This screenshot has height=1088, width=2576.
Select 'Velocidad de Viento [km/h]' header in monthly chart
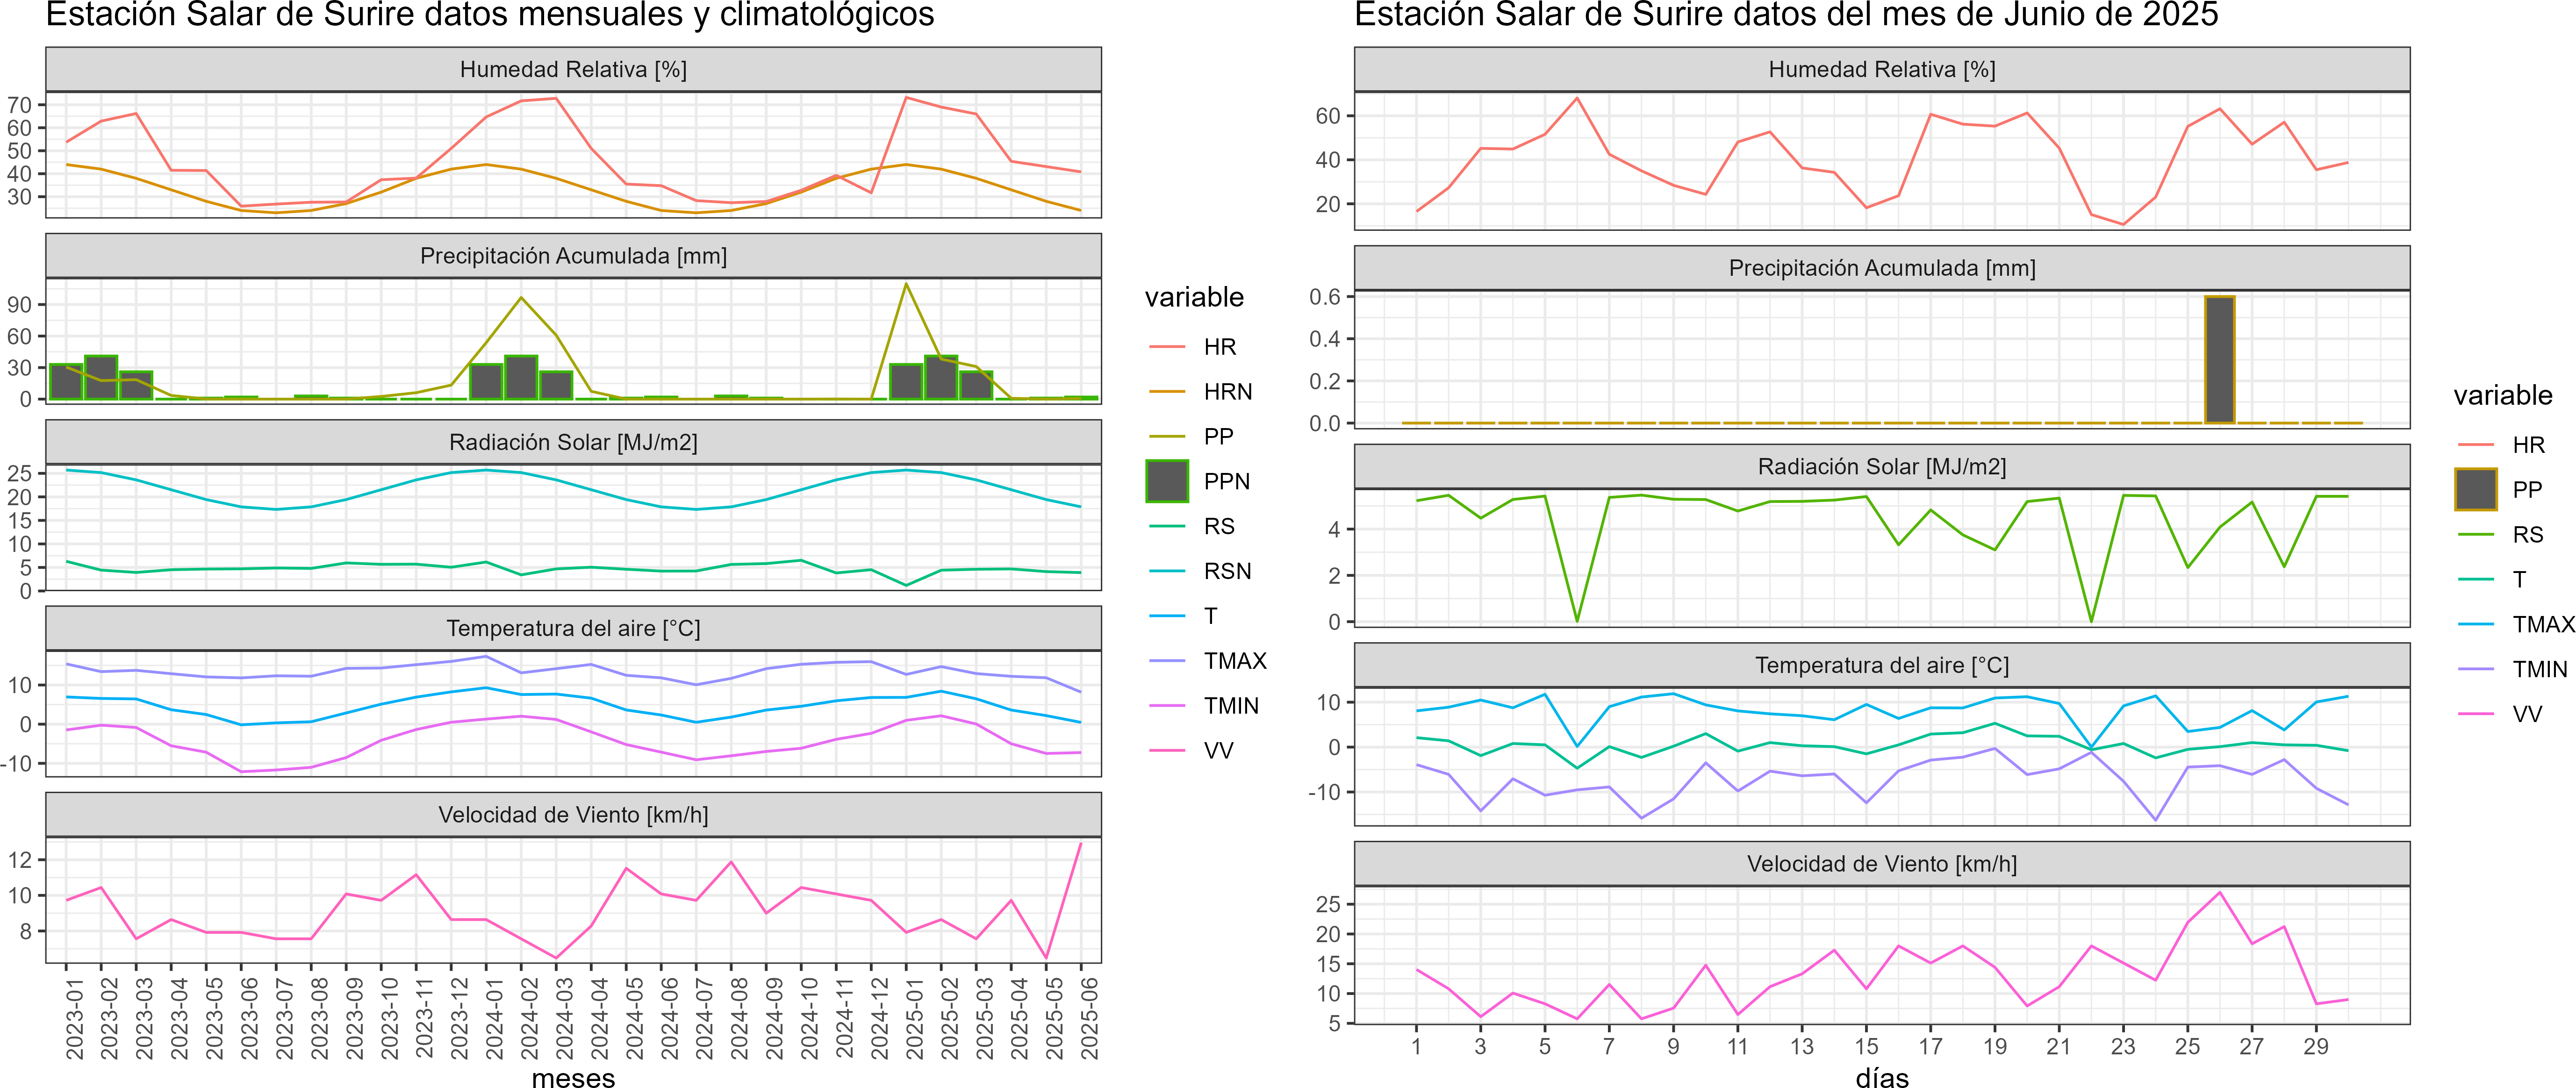[573, 815]
